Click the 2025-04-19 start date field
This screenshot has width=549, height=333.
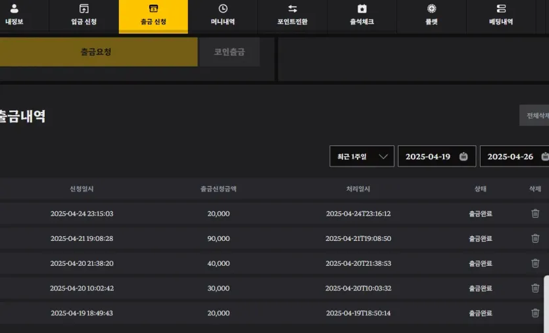point(437,157)
